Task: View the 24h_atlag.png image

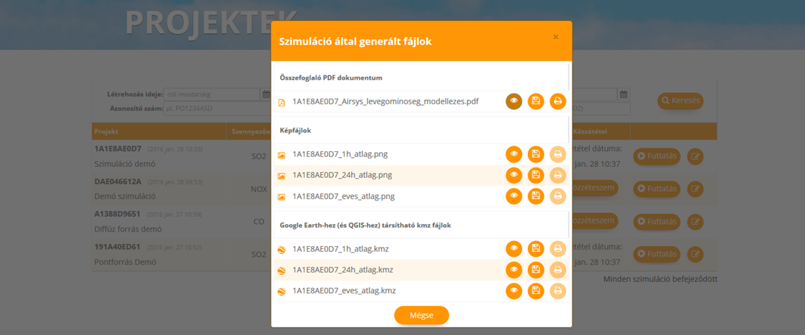Action: pyautogui.click(x=513, y=174)
